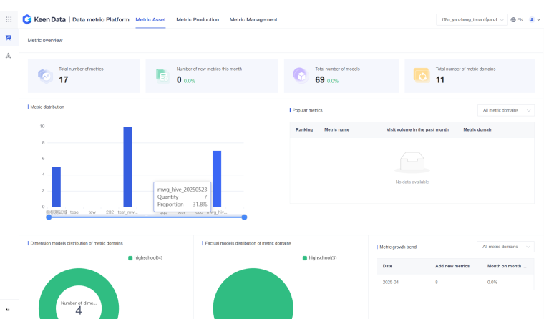Open the hierarchy tree sidebar icon
544x329 pixels.
click(9, 55)
